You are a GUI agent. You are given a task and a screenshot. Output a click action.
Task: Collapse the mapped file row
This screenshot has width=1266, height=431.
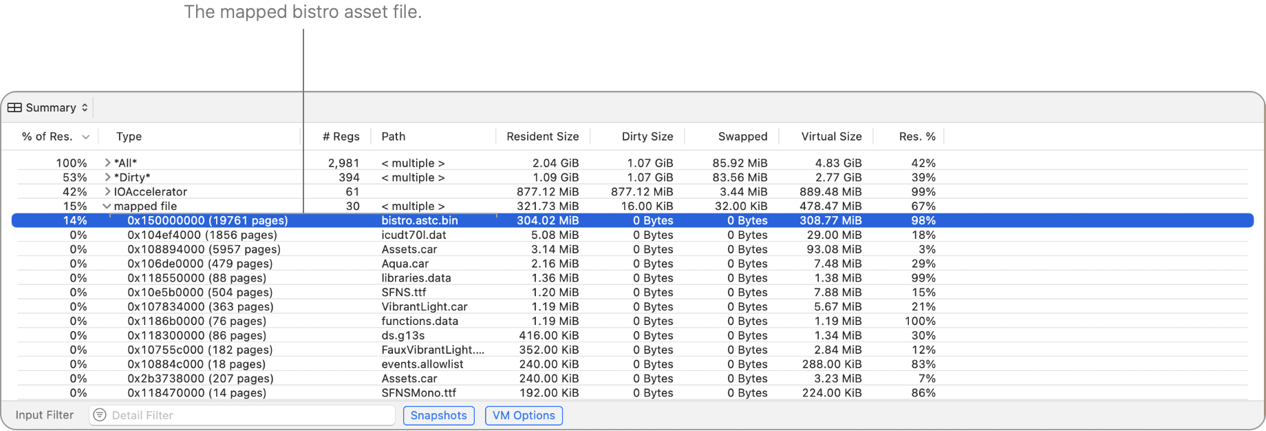(x=107, y=207)
